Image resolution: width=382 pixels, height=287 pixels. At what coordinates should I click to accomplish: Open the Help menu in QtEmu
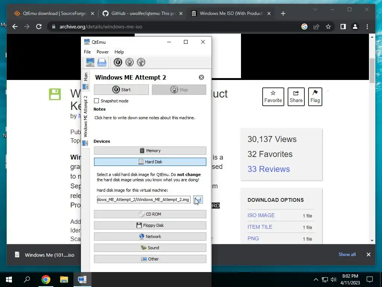pos(119,52)
